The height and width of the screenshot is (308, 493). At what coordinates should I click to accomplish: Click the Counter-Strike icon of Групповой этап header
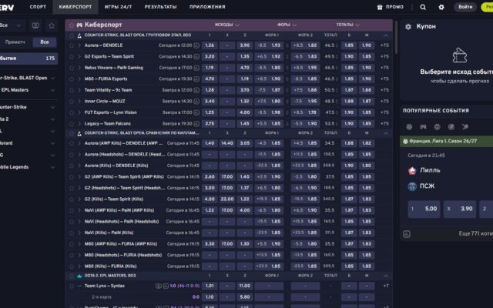click(79, 35)
